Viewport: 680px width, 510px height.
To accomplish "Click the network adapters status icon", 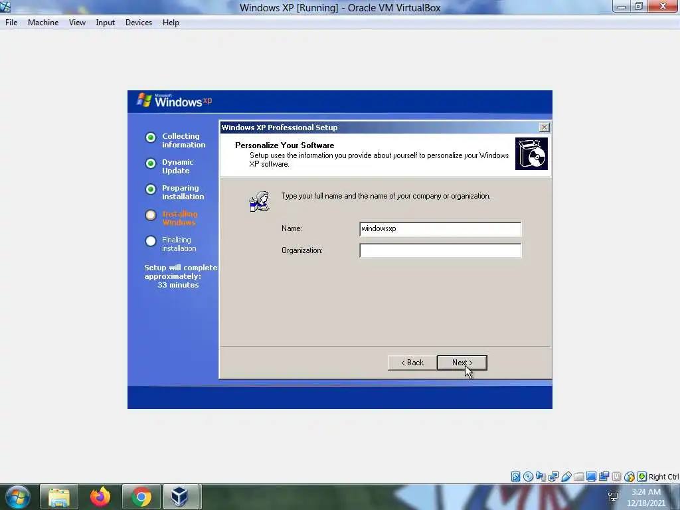I will [x=553, y=477].
